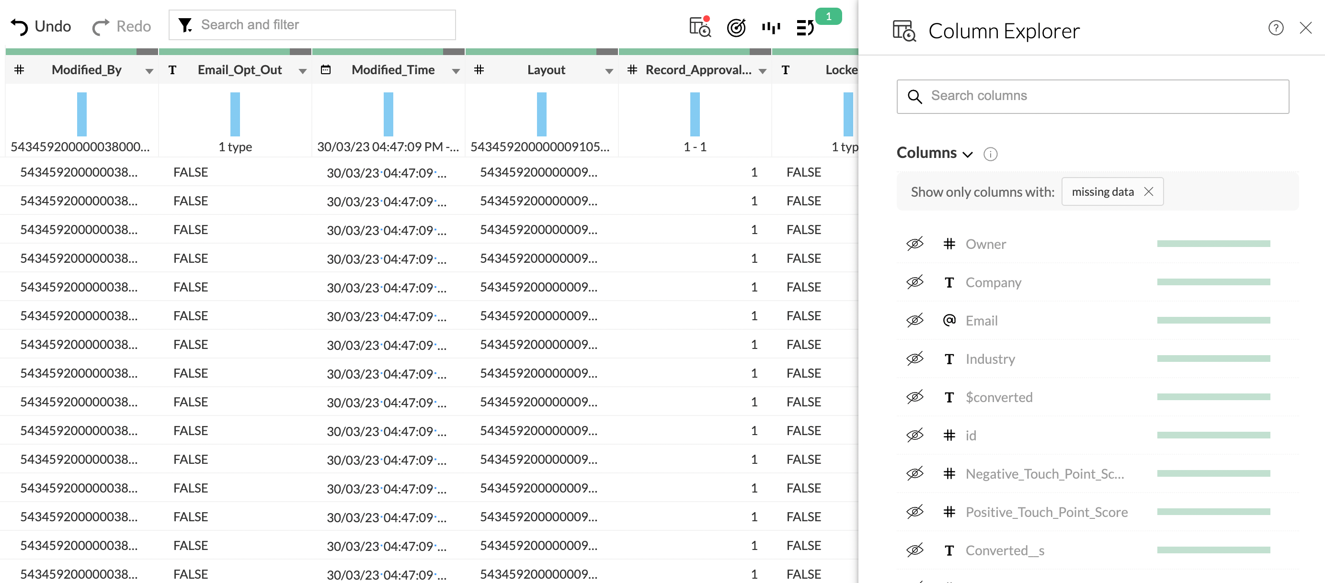Expand the Columns section chevron

pos(968,154)
